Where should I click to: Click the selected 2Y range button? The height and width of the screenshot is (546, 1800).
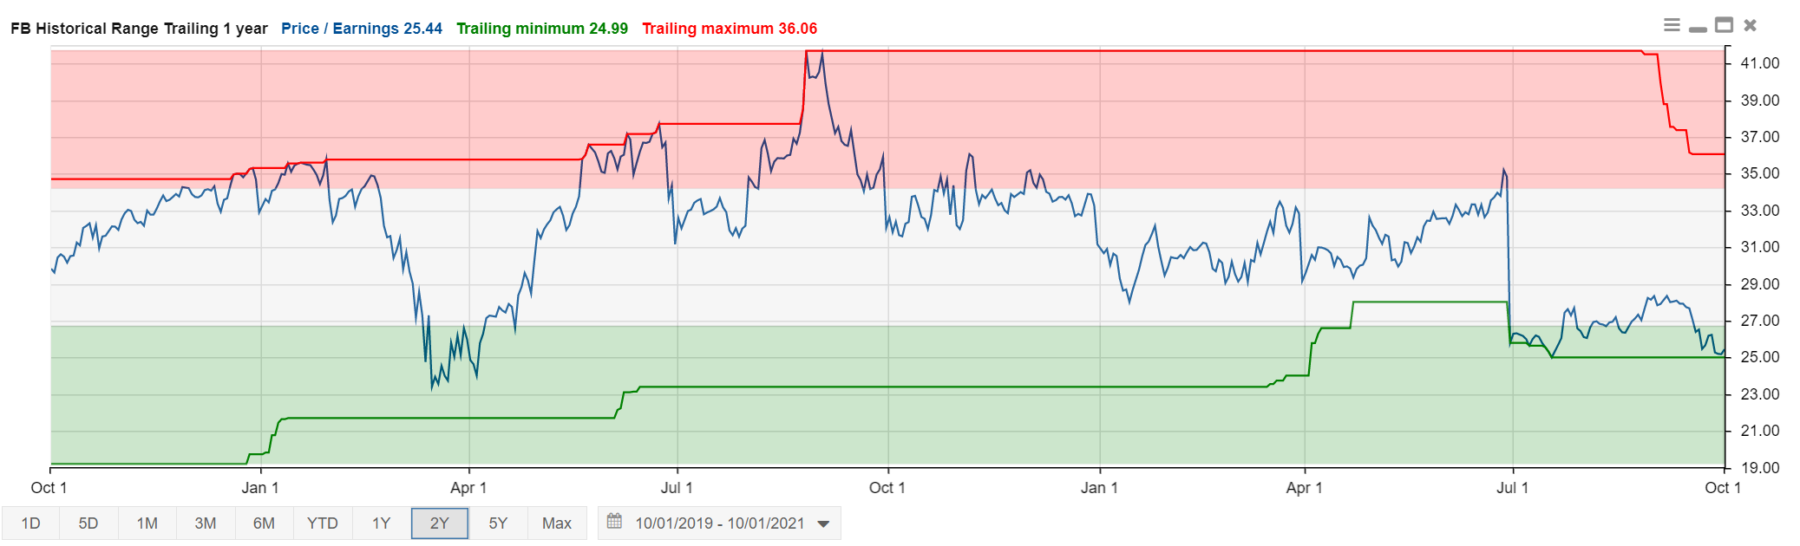tap(440, 523)
